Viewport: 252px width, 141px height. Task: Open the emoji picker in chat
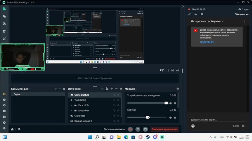pyautogui.click(x=193, y=126)
